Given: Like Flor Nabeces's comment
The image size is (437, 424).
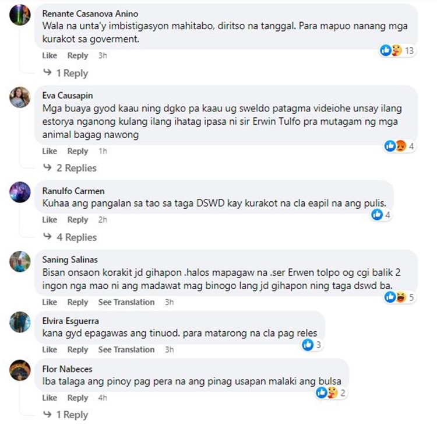Looking at the screenshot, I should 50,398.
